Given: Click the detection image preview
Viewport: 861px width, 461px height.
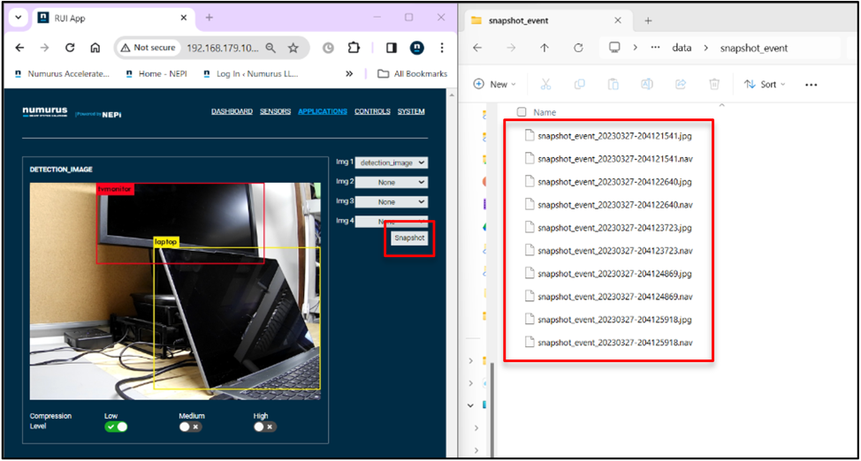Looking at the screenshot, I should [175, 291].
